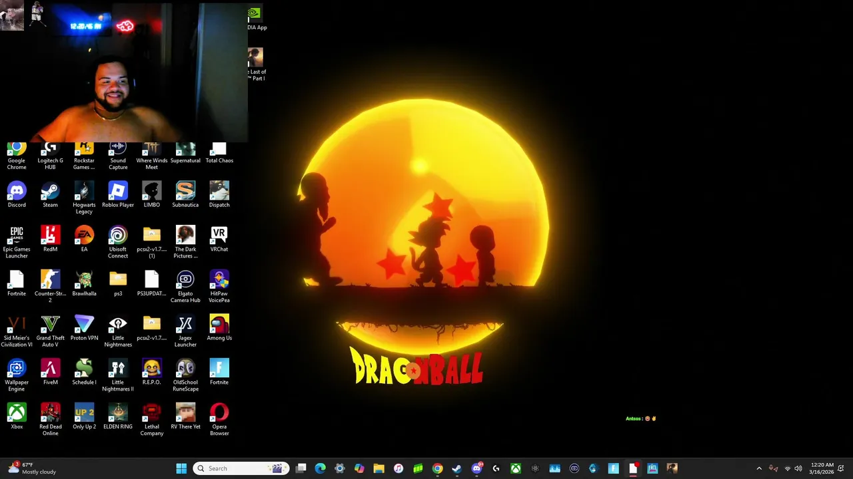Open the weather widget showing 67°F
853x479 pixels.
(x=32, y=468)
